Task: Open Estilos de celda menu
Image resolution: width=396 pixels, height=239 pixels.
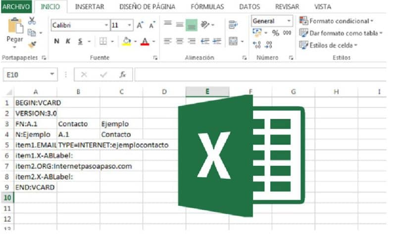Action: coord(328,45)
